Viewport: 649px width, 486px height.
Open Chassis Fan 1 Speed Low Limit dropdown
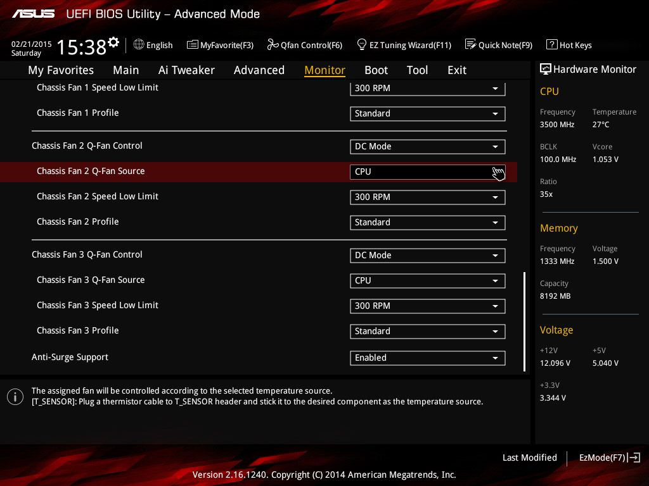(x=428, y=89)
